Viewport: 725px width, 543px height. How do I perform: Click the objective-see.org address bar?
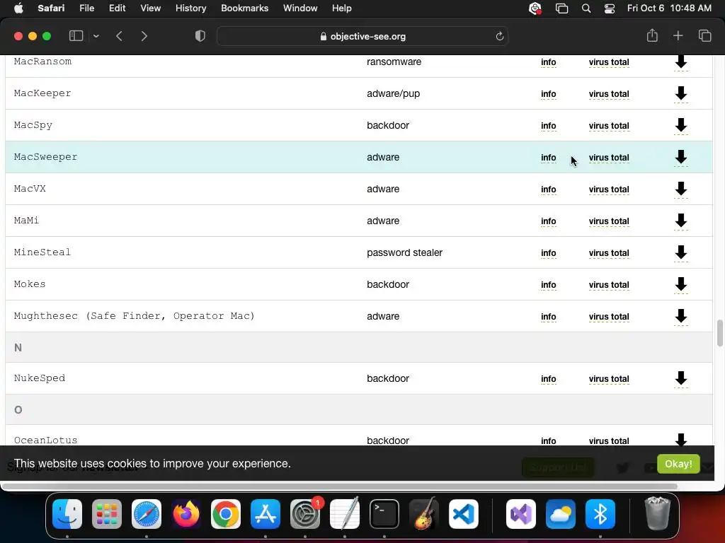362,36
